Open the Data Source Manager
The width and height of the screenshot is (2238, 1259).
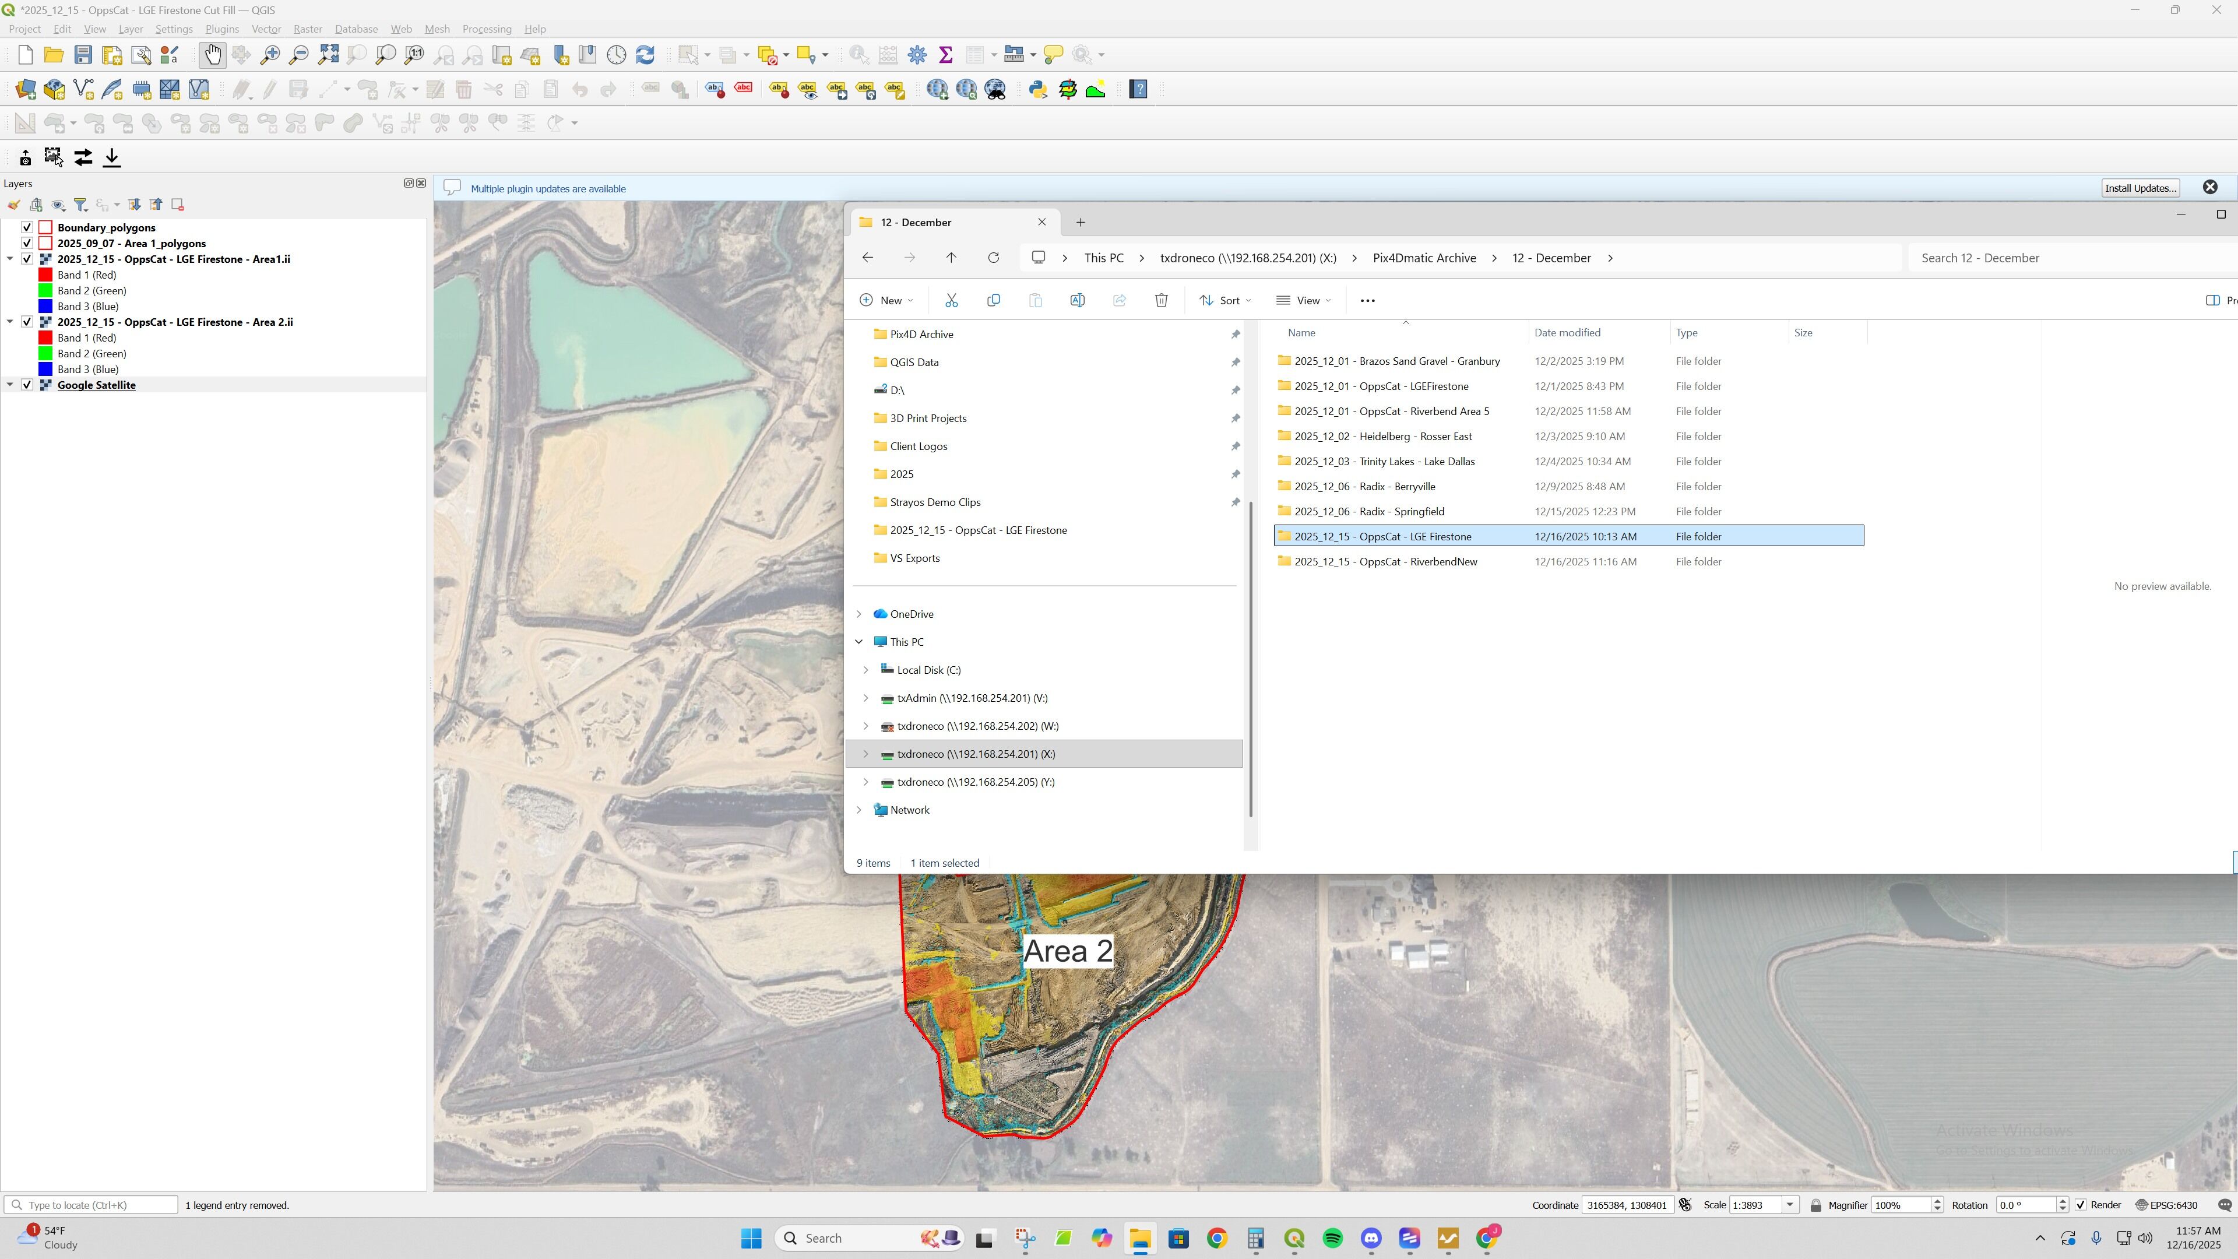click(25, 90)
